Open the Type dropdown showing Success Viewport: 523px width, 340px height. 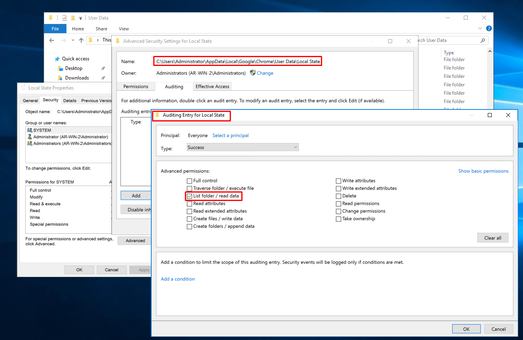click(x=295, y=147)
